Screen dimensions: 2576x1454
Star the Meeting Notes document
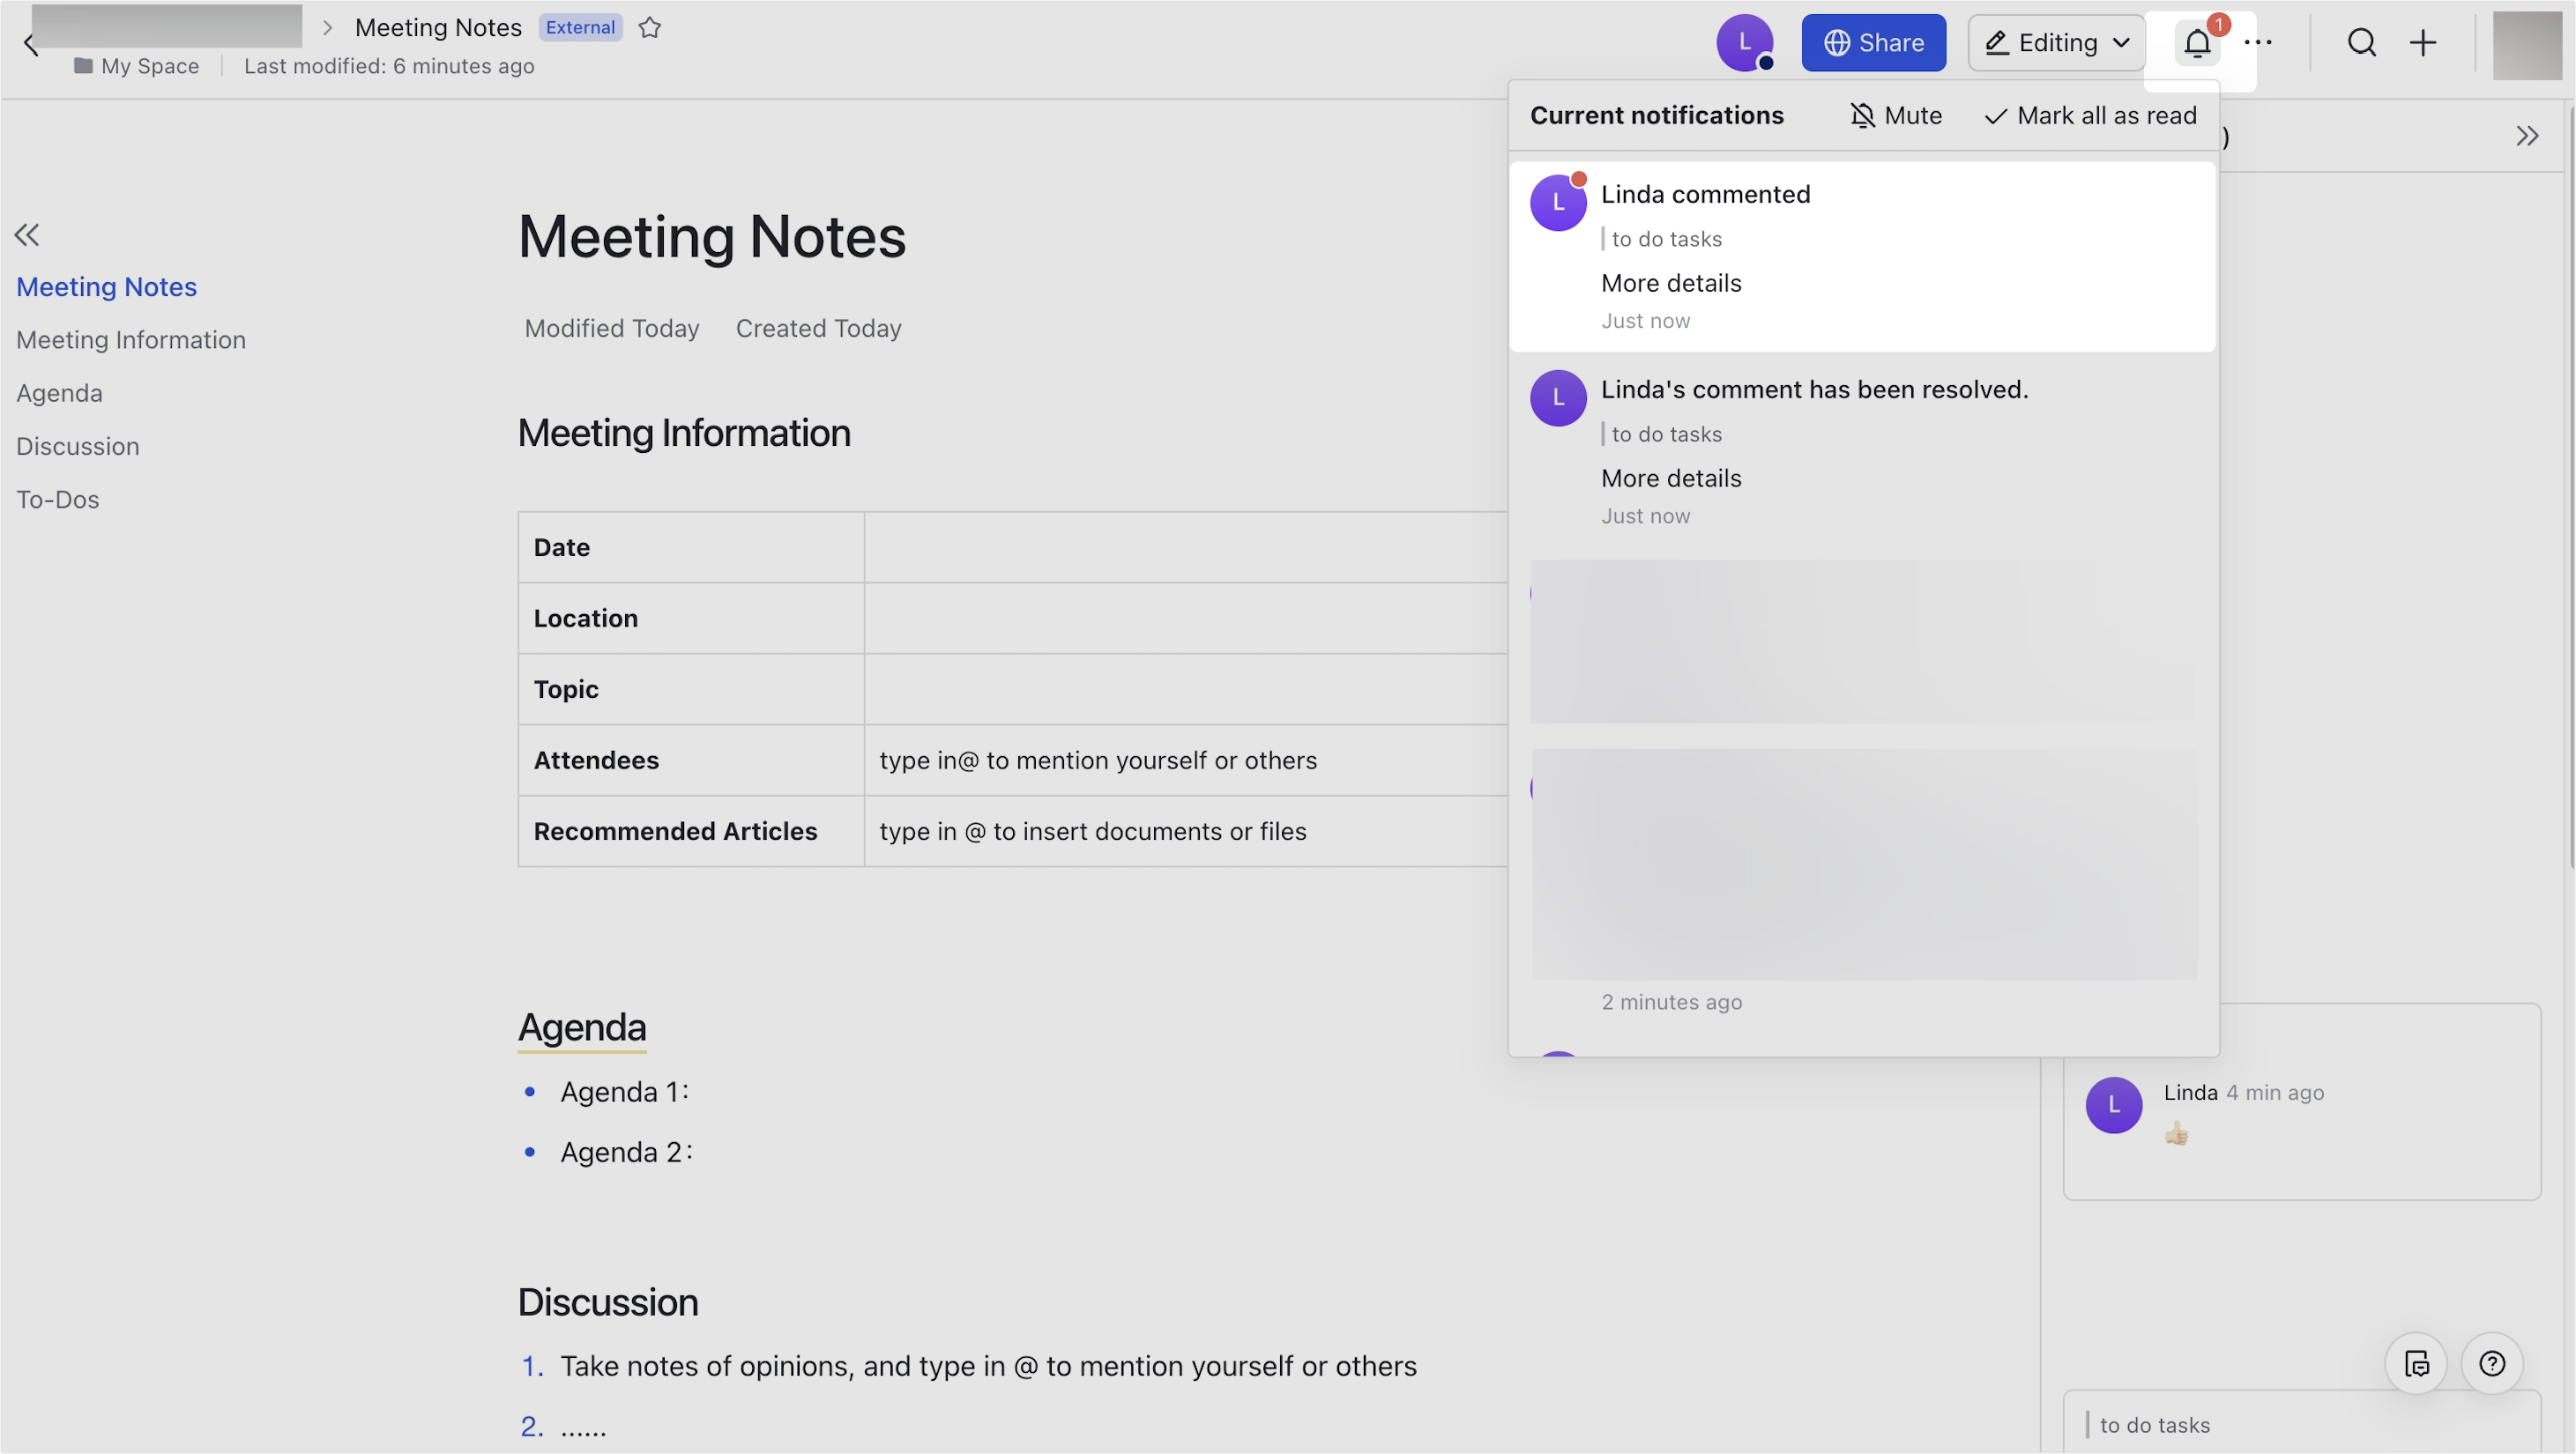(x=650, y=28)
